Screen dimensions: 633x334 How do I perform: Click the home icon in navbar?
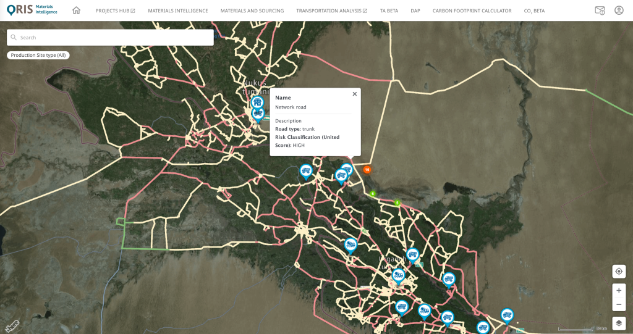(76, 10)
